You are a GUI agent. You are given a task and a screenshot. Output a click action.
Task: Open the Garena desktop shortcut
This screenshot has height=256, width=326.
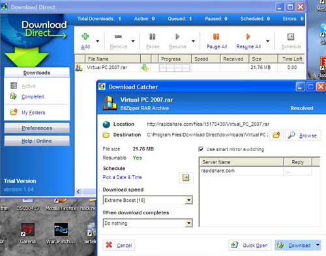[27, 233]
